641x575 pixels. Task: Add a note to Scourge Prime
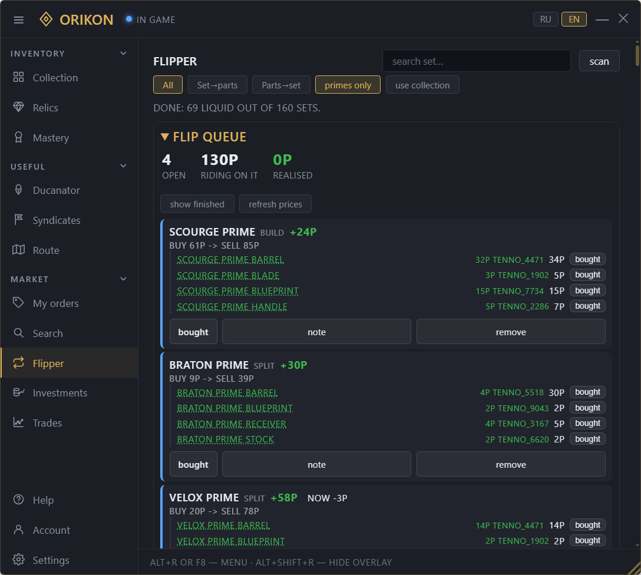316,332
